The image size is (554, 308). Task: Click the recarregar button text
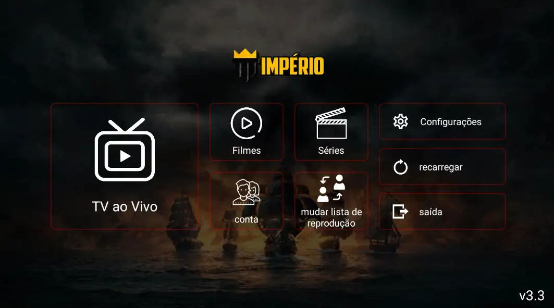click(440, 167)
